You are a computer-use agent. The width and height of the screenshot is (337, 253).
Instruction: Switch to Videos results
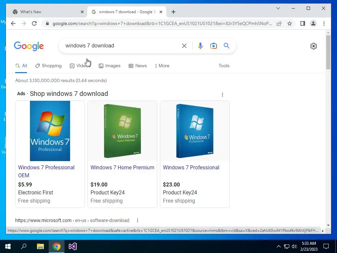(80, 66)
